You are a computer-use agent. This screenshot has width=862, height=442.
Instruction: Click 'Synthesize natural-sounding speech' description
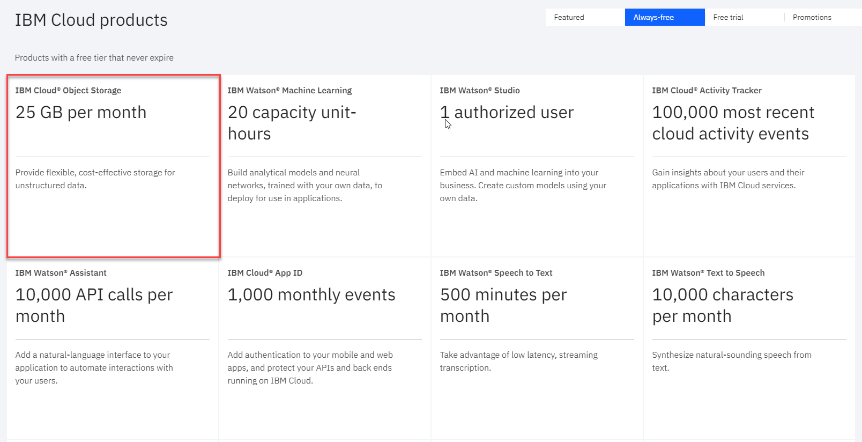point(732,361)
